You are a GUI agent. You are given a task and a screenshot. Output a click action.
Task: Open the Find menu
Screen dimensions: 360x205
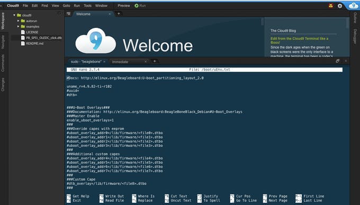pos(45,6)
